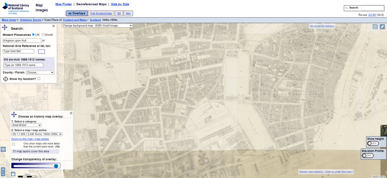Switch to as Overlays view

point(76,13)
